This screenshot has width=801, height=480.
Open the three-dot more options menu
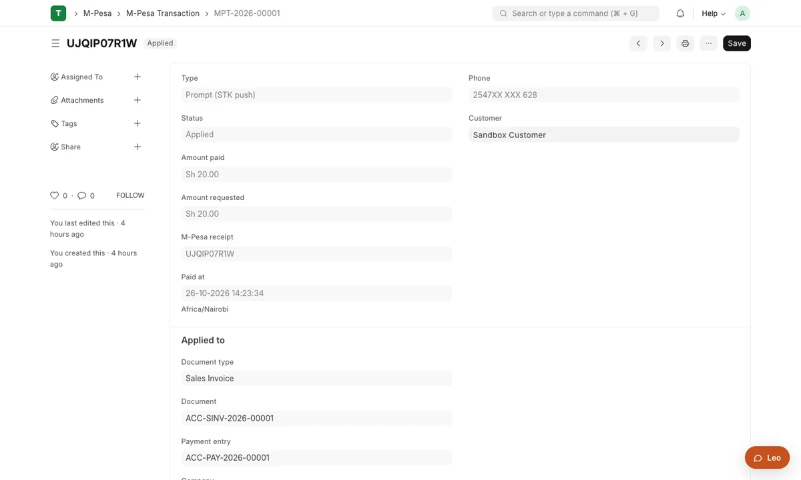(708, 43)
